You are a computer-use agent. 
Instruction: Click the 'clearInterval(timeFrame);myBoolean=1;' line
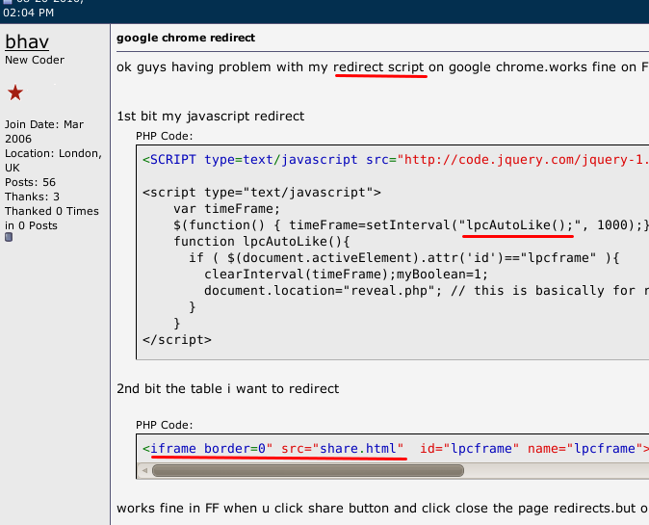[x=346, y=275]
